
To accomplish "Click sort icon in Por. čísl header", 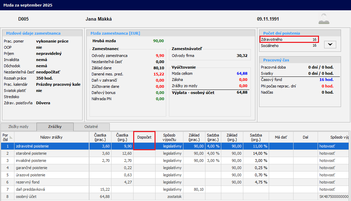I will pos(10,137).
